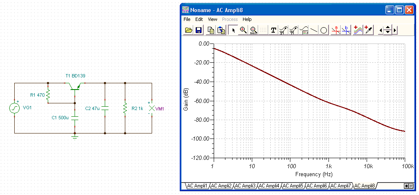The width and height of the screenshot is (419, 195).
Task: Select the Circle drawing tool
Action: 323,30
